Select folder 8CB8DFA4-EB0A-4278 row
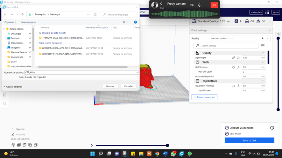 click(x=86, y=48)
